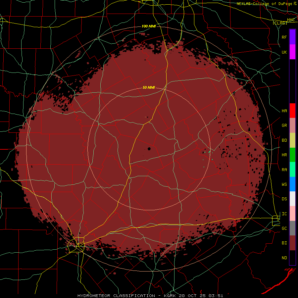The image size is (298, 298).
Task: Choose the DS white legend swatch
Action: pyautogui.click(x=292, y=199)
